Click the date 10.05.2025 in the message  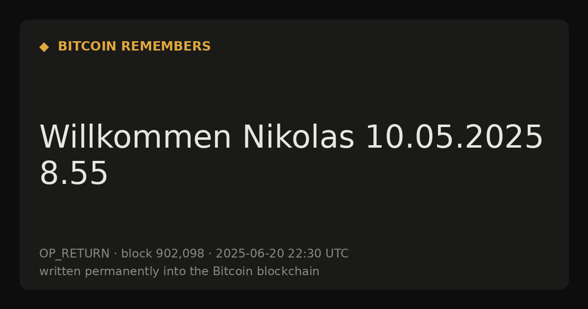(454, 137)
